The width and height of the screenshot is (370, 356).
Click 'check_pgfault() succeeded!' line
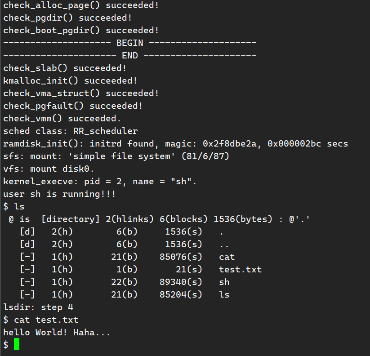tap(73, 106)
